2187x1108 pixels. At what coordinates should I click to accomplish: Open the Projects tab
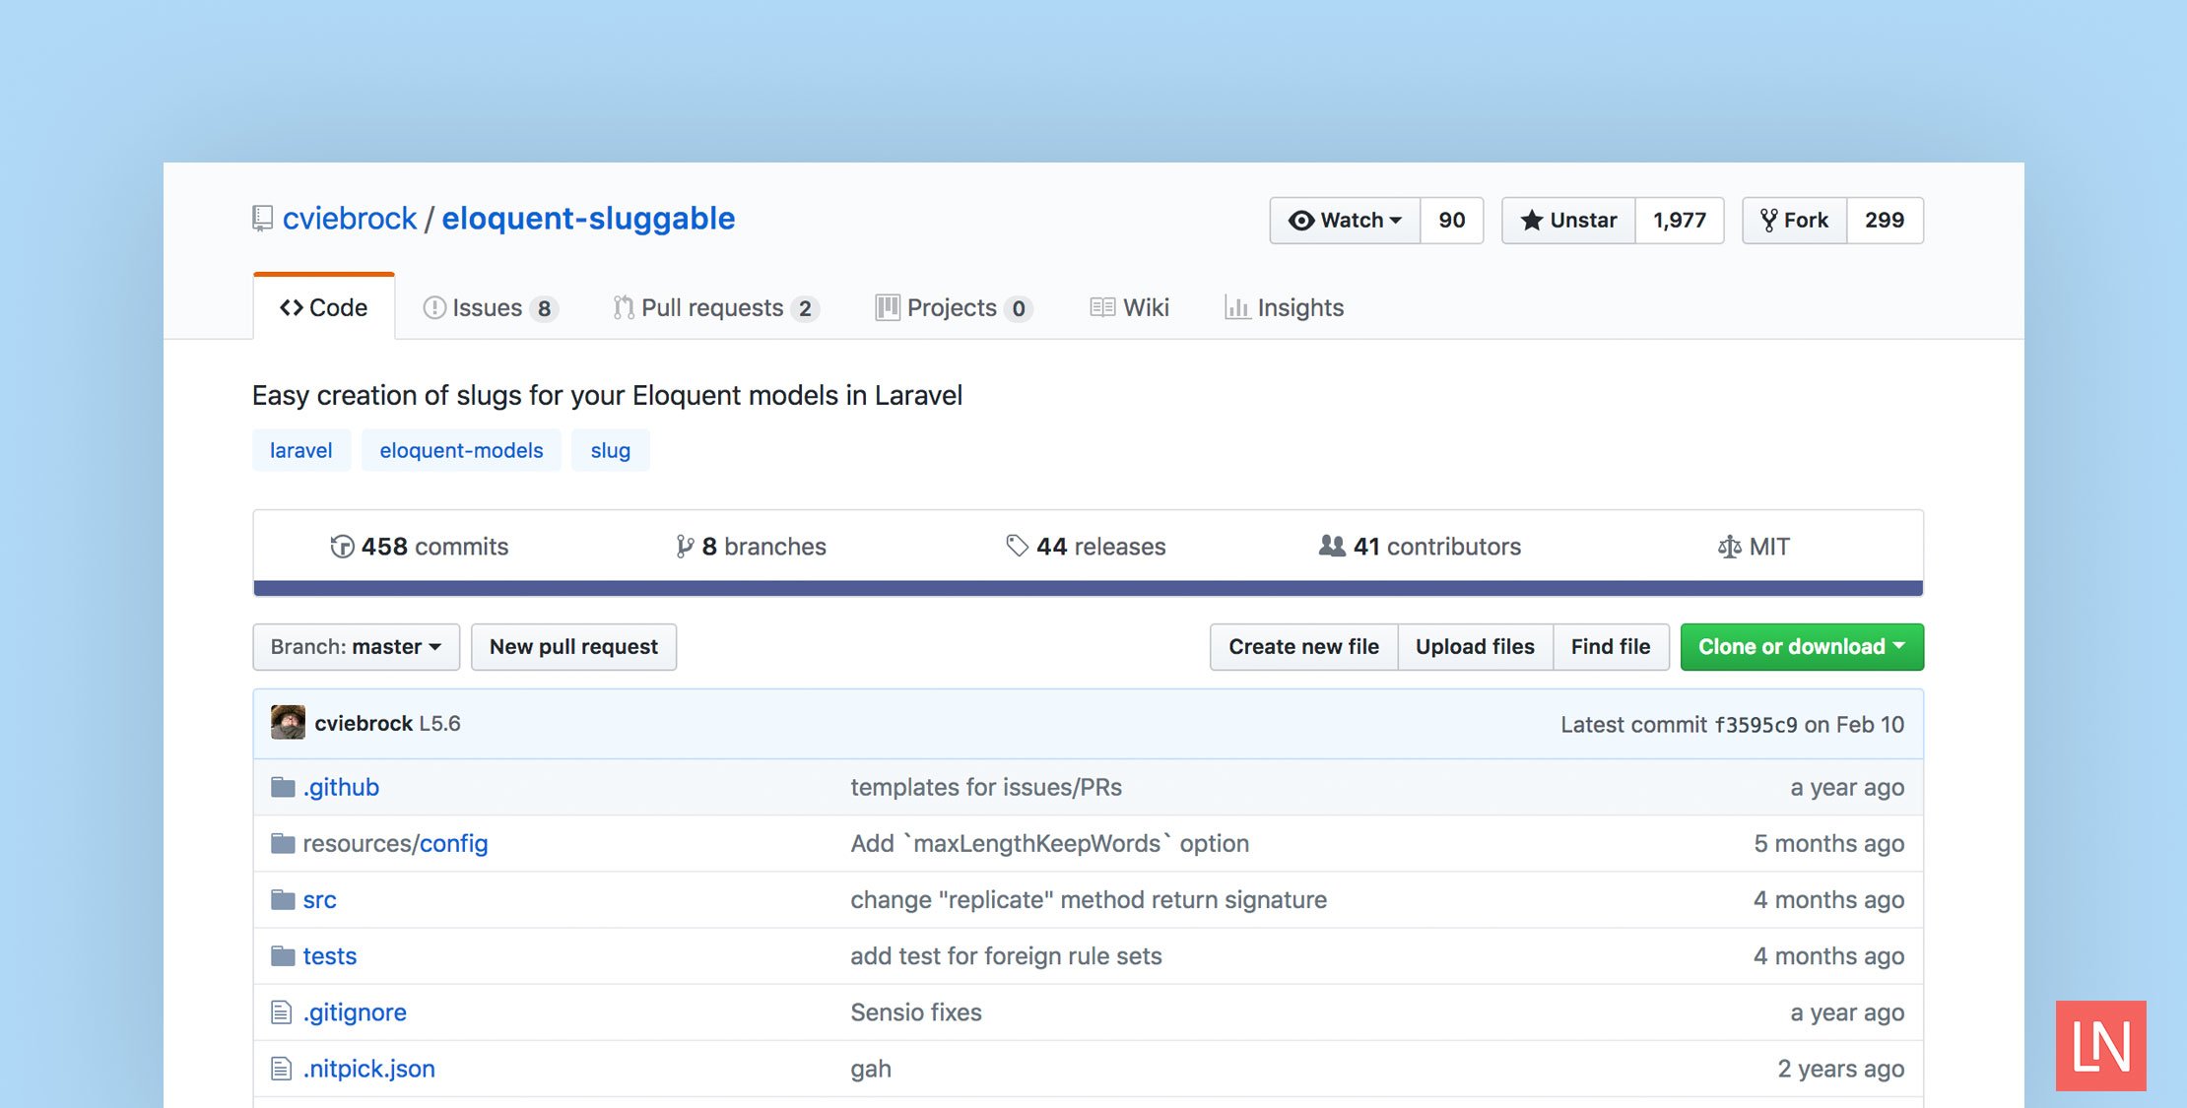point(954,308)
